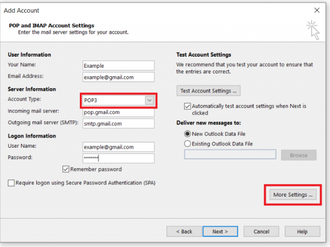Focus the Your Name text field
Image resolution: width=330 pixels, height=247 pixels.
pos(118,66)
